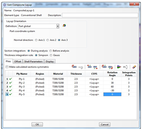Enable Make calculated sections symmetric

pos(7,67)
